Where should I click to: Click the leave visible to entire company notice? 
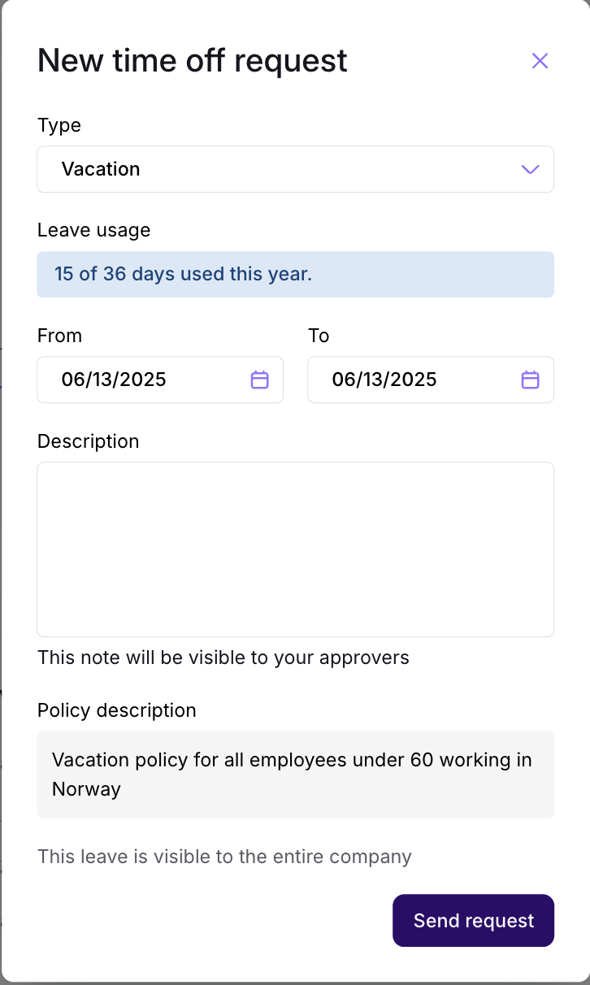click(224, 857)
